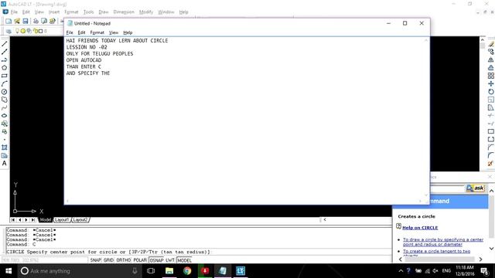Click the Copy Object tool
Image resolution: width=495 pixels, height=278 pixels.
point(491,52)
